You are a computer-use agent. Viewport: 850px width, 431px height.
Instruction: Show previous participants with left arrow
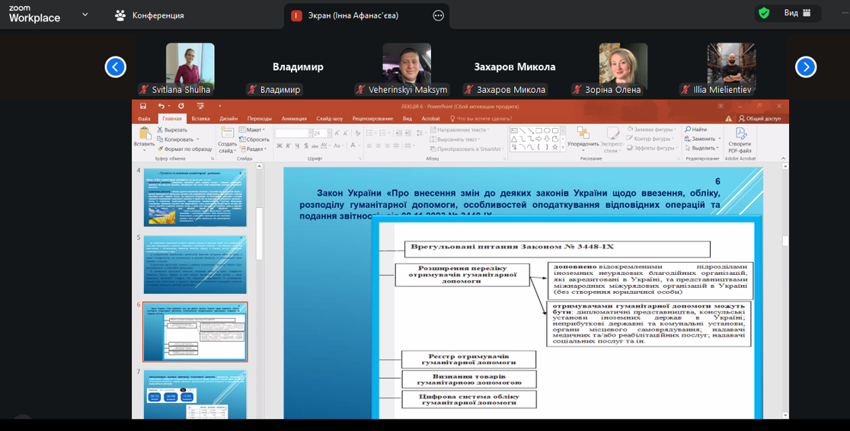115,67
